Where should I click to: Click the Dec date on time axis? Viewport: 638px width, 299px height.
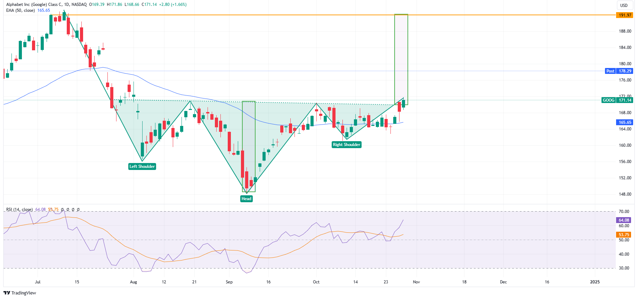tap(503, 282)
